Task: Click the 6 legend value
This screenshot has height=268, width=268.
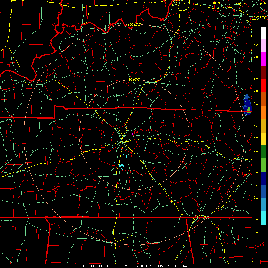Action: pos(257,209)
